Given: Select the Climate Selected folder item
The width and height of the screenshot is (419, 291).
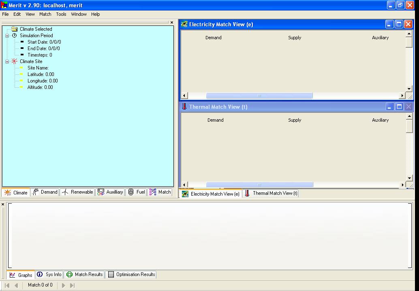Looking at the screenshot, I should click(36, 29).
